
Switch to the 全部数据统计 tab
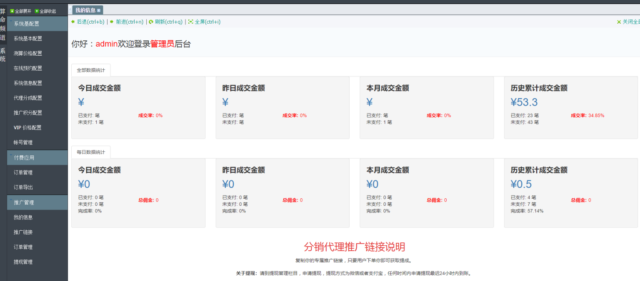click(91, 70)
